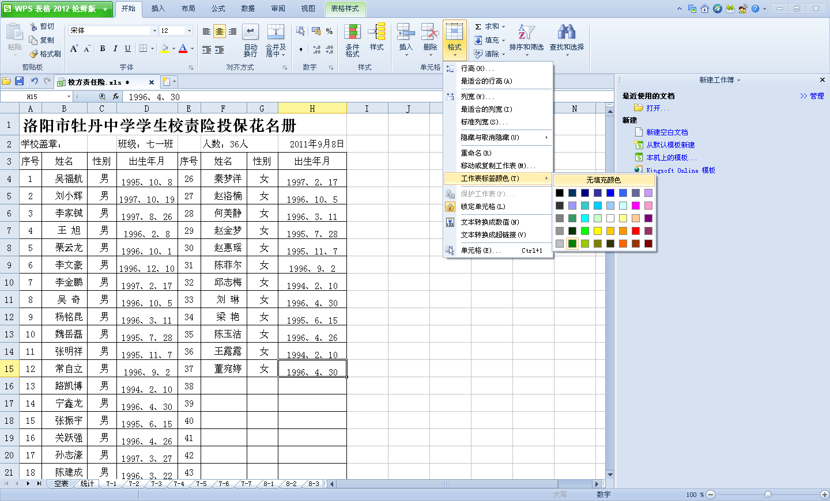
Task: Click the underline U formatting icon
Action: [x=127, y=49]
